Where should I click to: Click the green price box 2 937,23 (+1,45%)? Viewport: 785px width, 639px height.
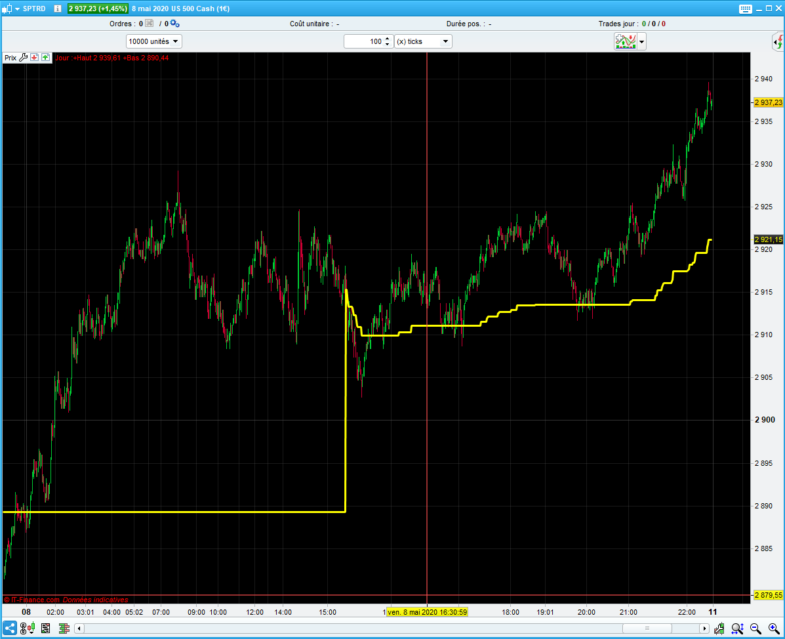[x=98, y=9]
